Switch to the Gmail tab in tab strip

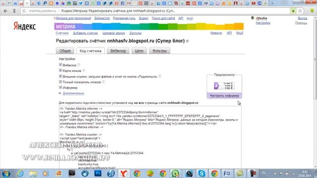129,3
